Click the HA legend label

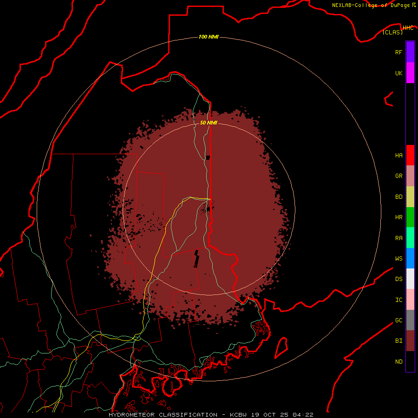point(398,156)
